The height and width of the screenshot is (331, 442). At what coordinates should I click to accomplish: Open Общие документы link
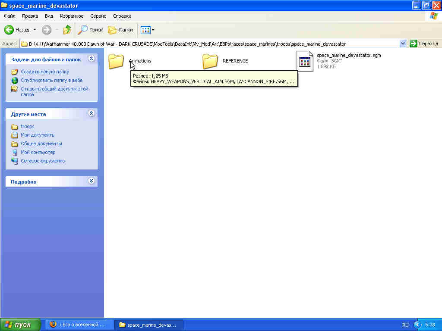point(41,144)
